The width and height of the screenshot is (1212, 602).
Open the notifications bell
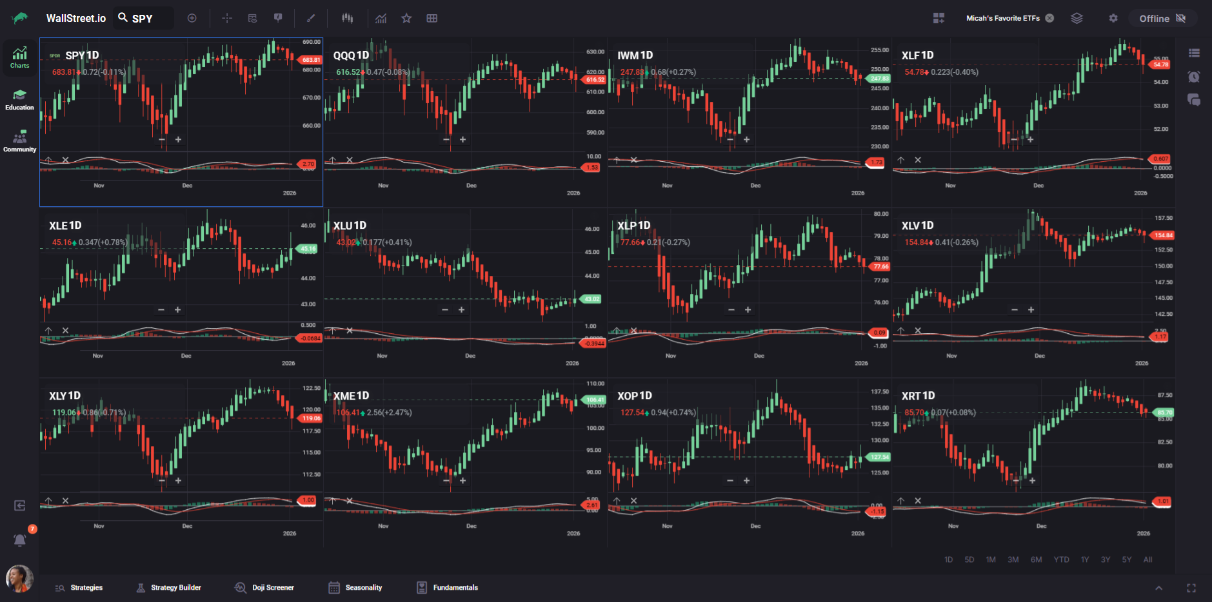[20, 540]
